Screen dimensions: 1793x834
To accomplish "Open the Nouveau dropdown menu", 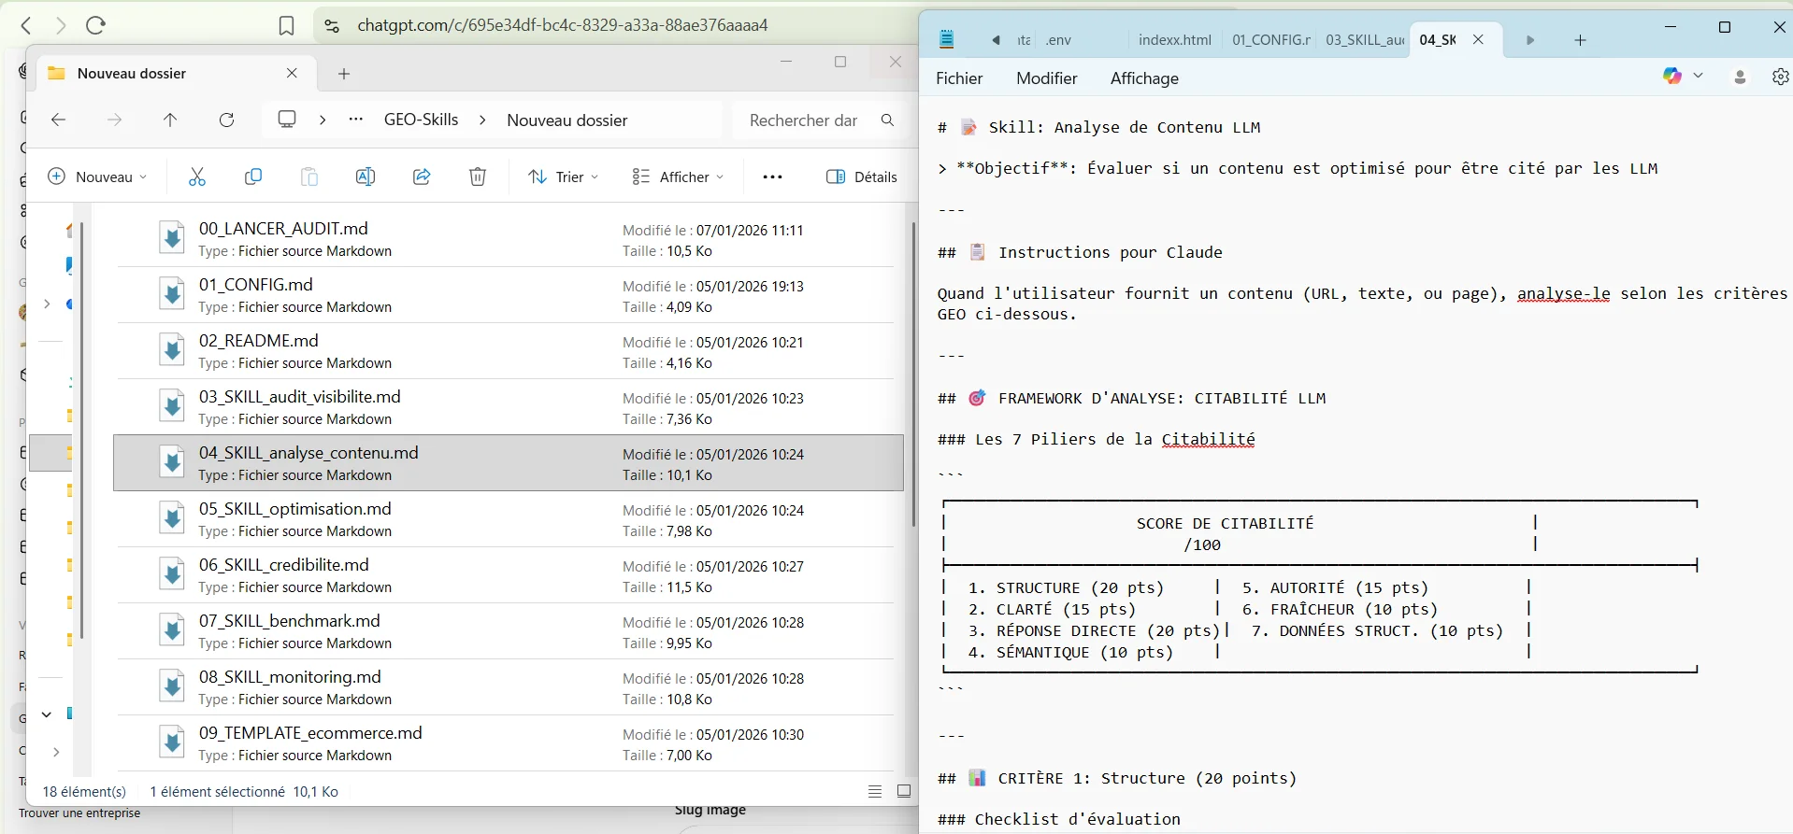I will (97, 177).
